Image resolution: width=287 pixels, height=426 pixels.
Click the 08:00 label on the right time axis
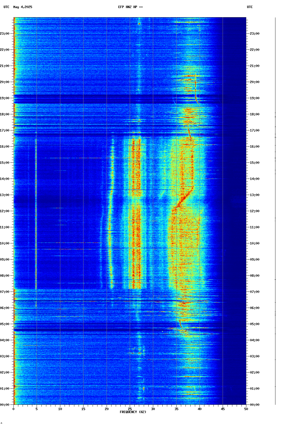(255, 276)
